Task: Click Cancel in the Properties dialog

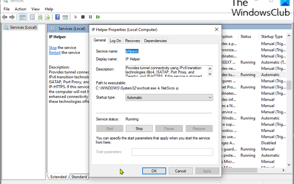Action: [181, 171]
